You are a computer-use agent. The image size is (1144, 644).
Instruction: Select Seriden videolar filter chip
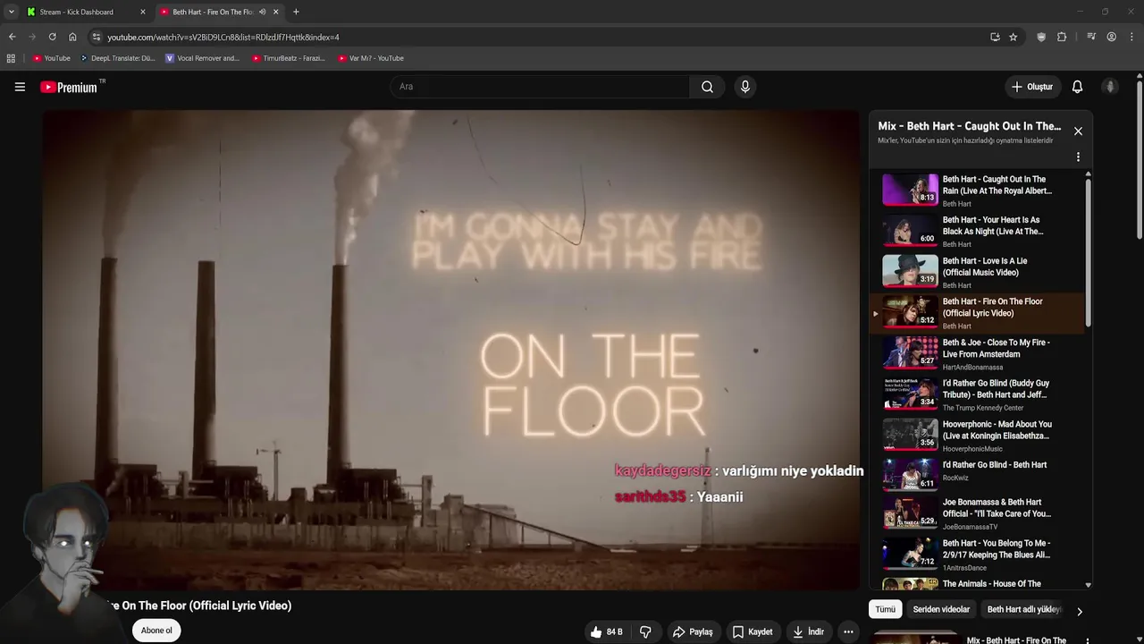(941, 609)
